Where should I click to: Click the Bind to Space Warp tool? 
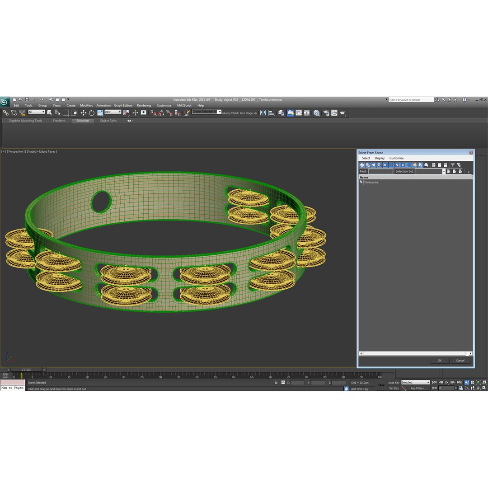point(22,113)
